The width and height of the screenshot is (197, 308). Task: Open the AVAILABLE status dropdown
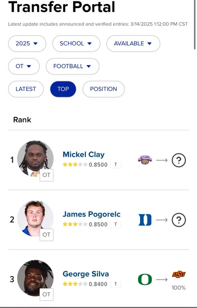click(x=133, y=43)
